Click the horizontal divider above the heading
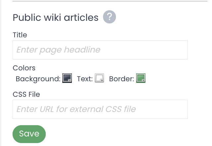Viewport: 212px width, 146px height. click(110, 1)
